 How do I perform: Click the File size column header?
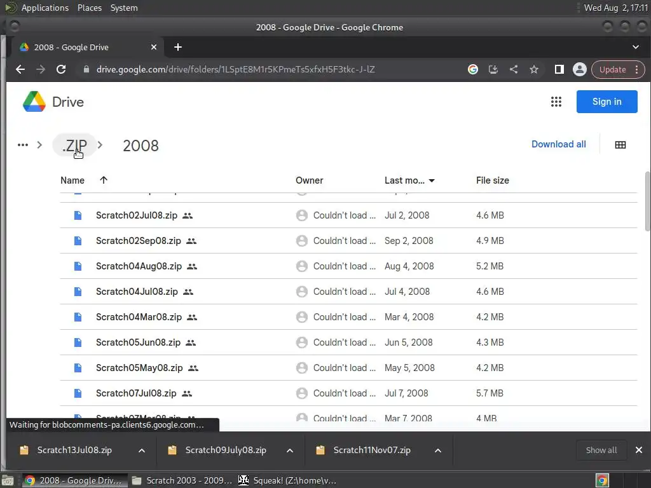click(493, 180)
